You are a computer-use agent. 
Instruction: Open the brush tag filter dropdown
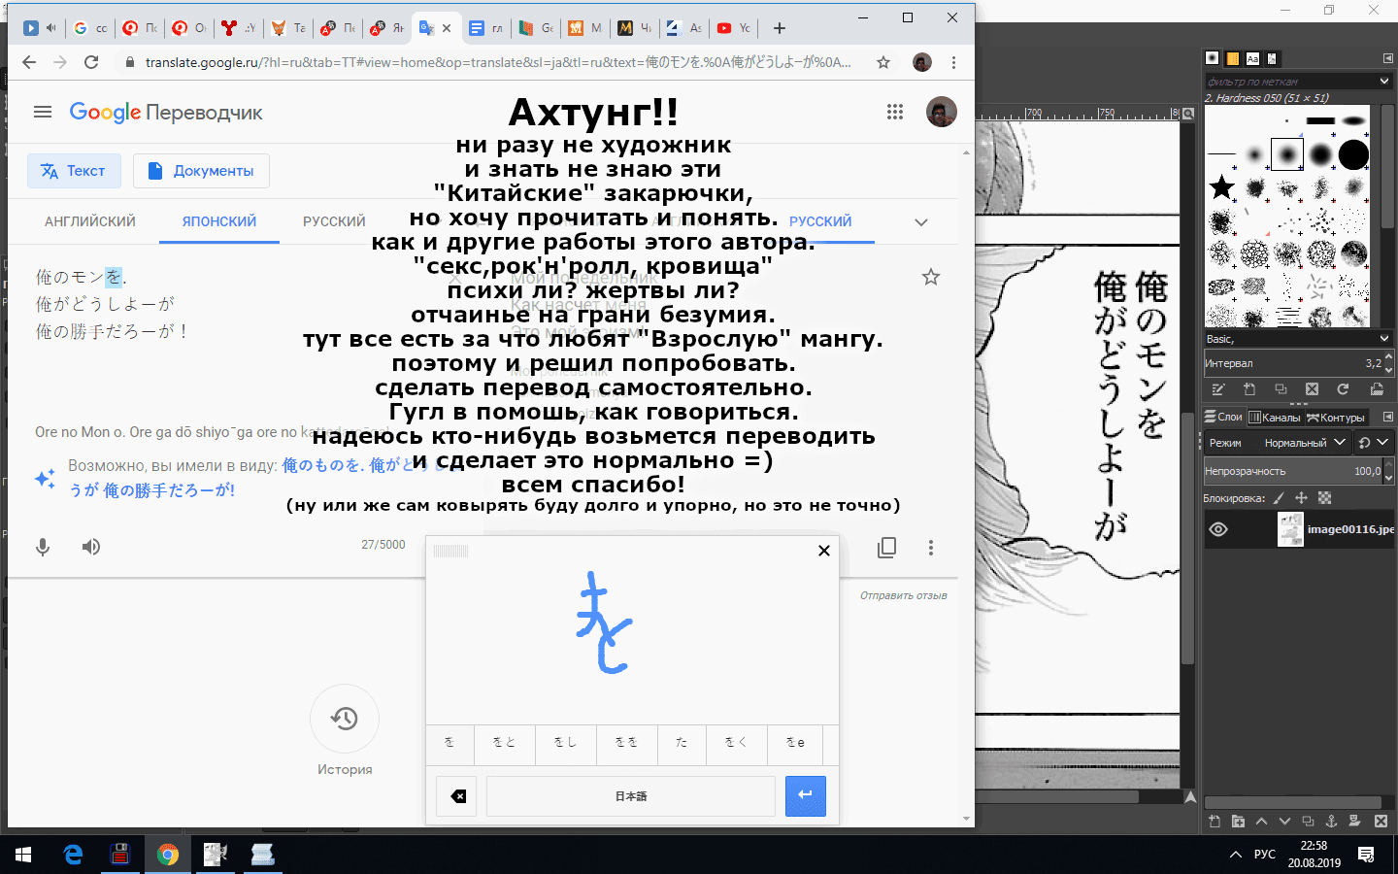coord(1384,81)
